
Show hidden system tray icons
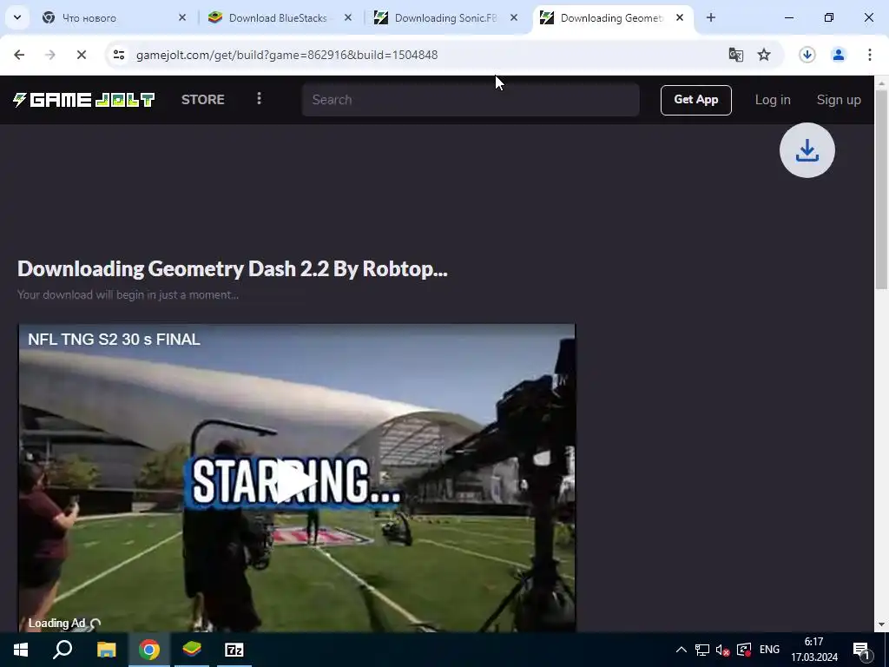coord(682,650)
